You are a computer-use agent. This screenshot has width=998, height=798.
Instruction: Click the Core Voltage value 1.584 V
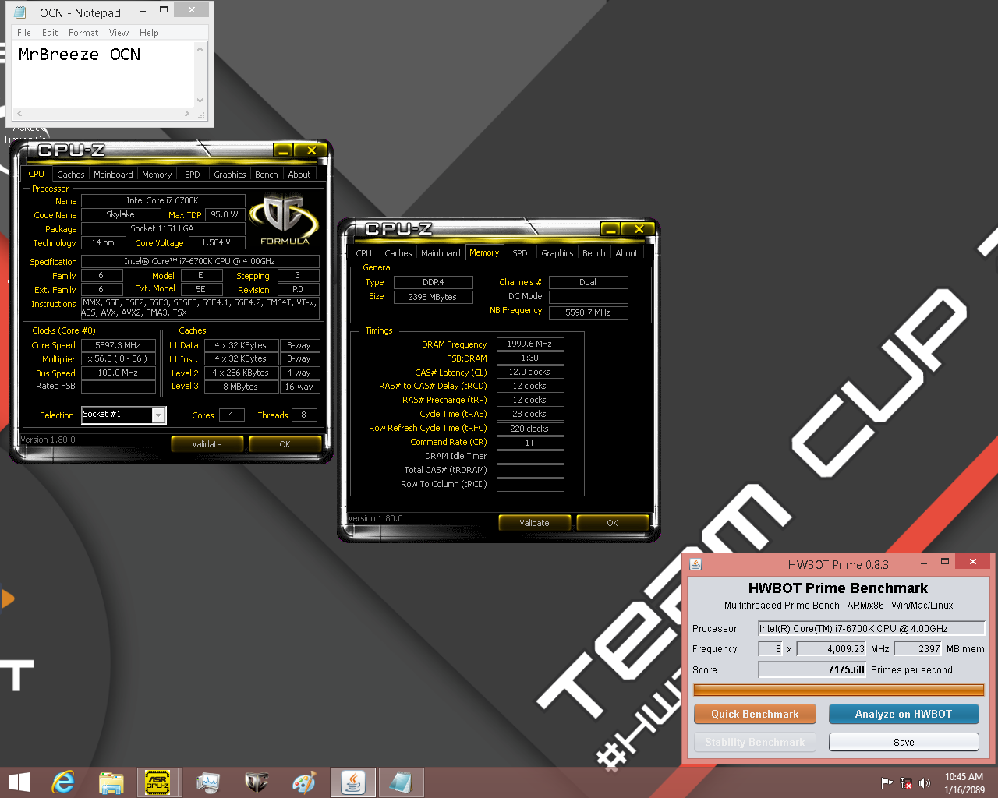pos(216,242)
